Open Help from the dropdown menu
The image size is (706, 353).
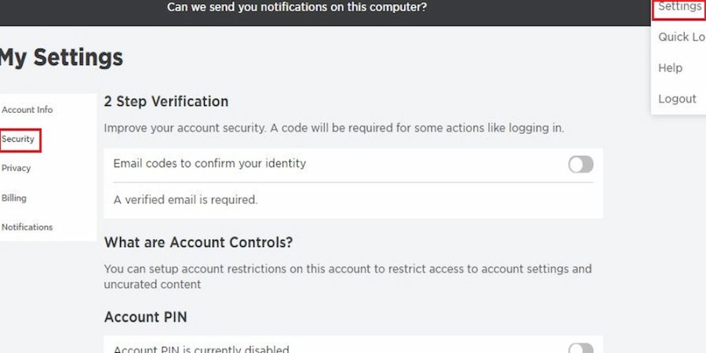pyautogui.click(x=671, y=68)
